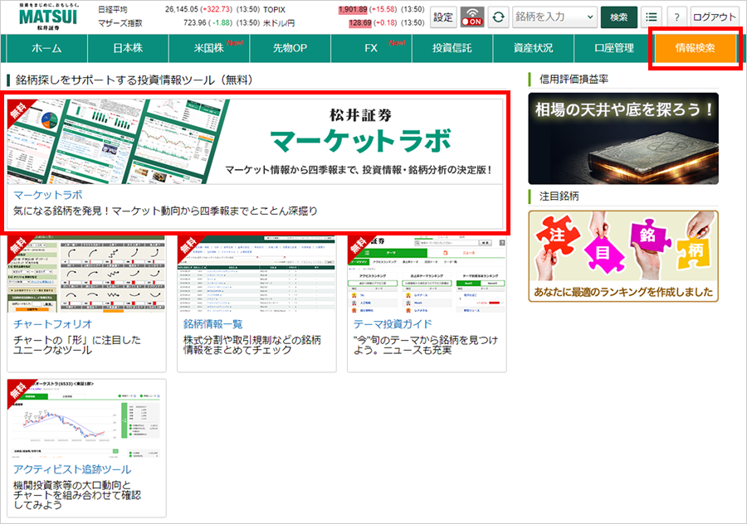
Task: Open the テーマ投資ガイド link
Action: (x=393, y=324)
